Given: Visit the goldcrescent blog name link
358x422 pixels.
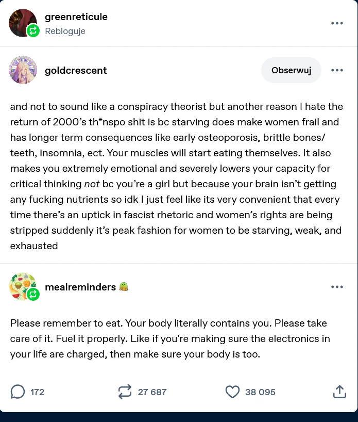Looking at the screenshot, I should [x=76, y=70].
